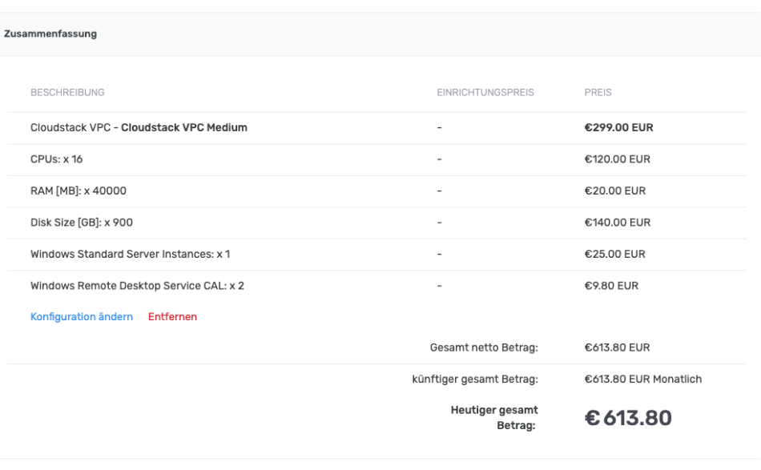761x470 pixels.
Task: Click the EINRICHTUNGSPREIS column header
Action: 485,93
